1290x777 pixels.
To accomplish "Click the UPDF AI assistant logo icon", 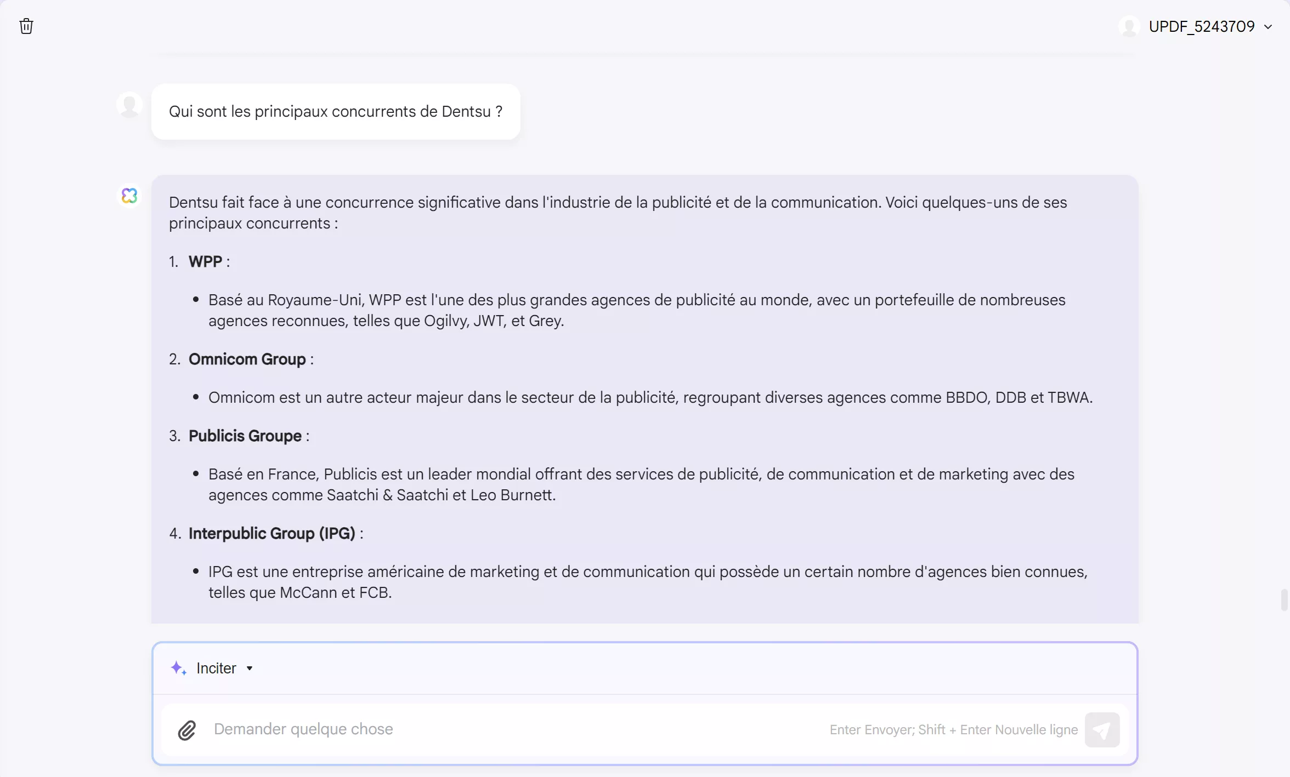I will point(129,196).
